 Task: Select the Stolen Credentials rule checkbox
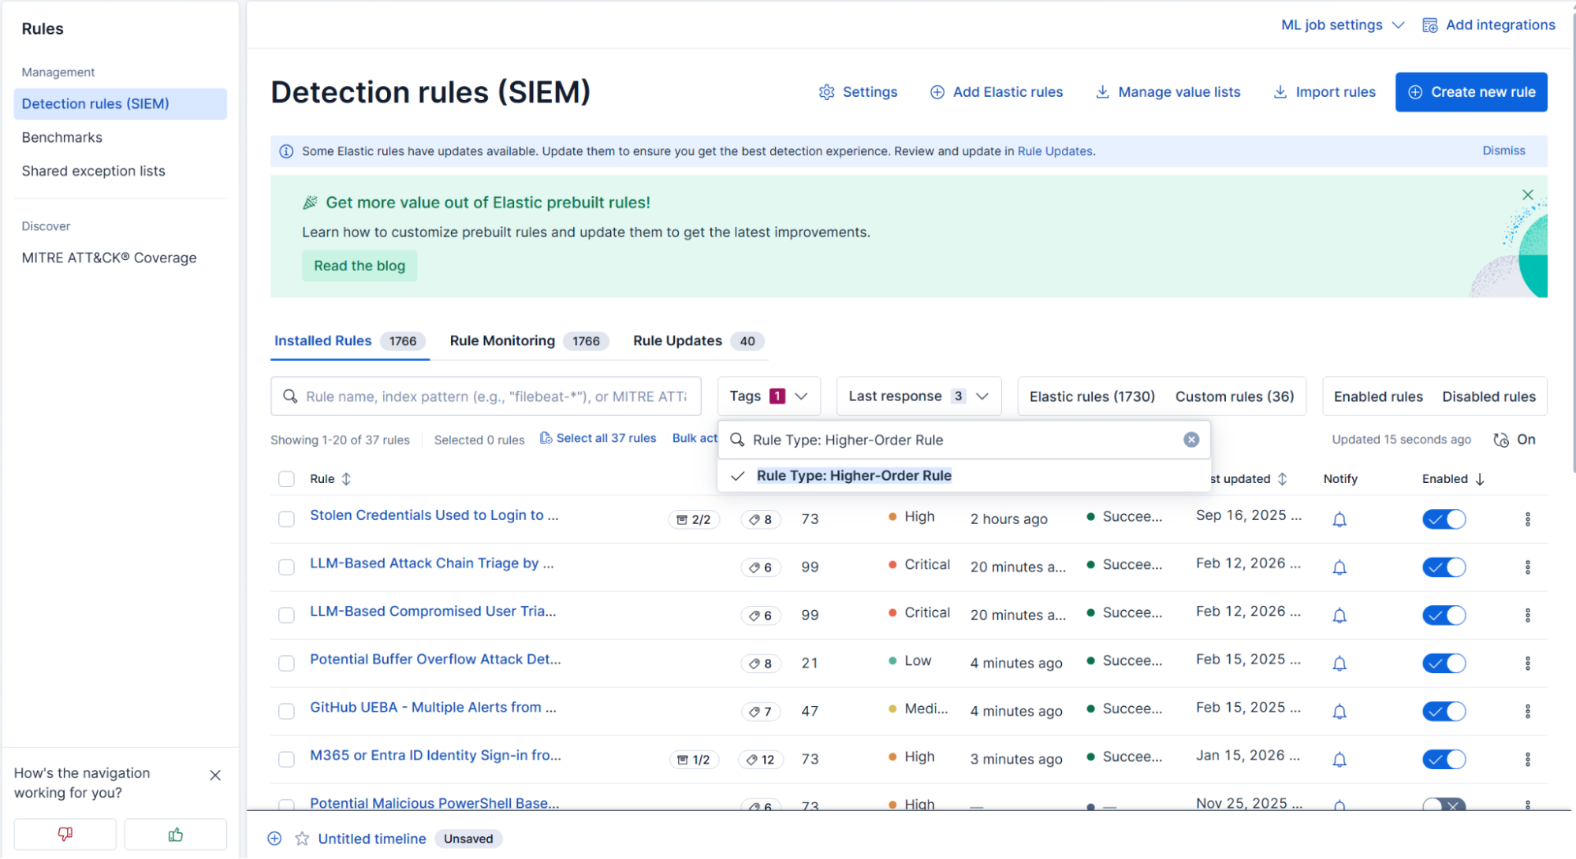[286, 519]
